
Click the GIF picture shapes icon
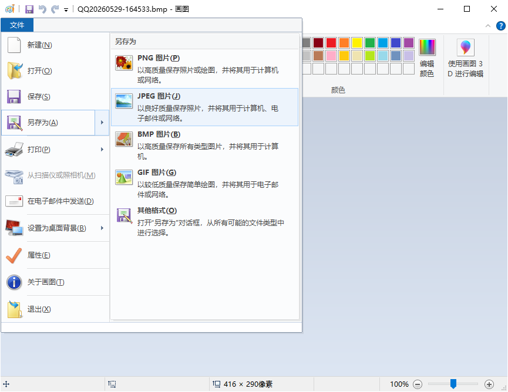tap(124, 177)
